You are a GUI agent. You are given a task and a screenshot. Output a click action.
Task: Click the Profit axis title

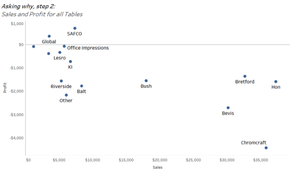(x=5, y=88)
